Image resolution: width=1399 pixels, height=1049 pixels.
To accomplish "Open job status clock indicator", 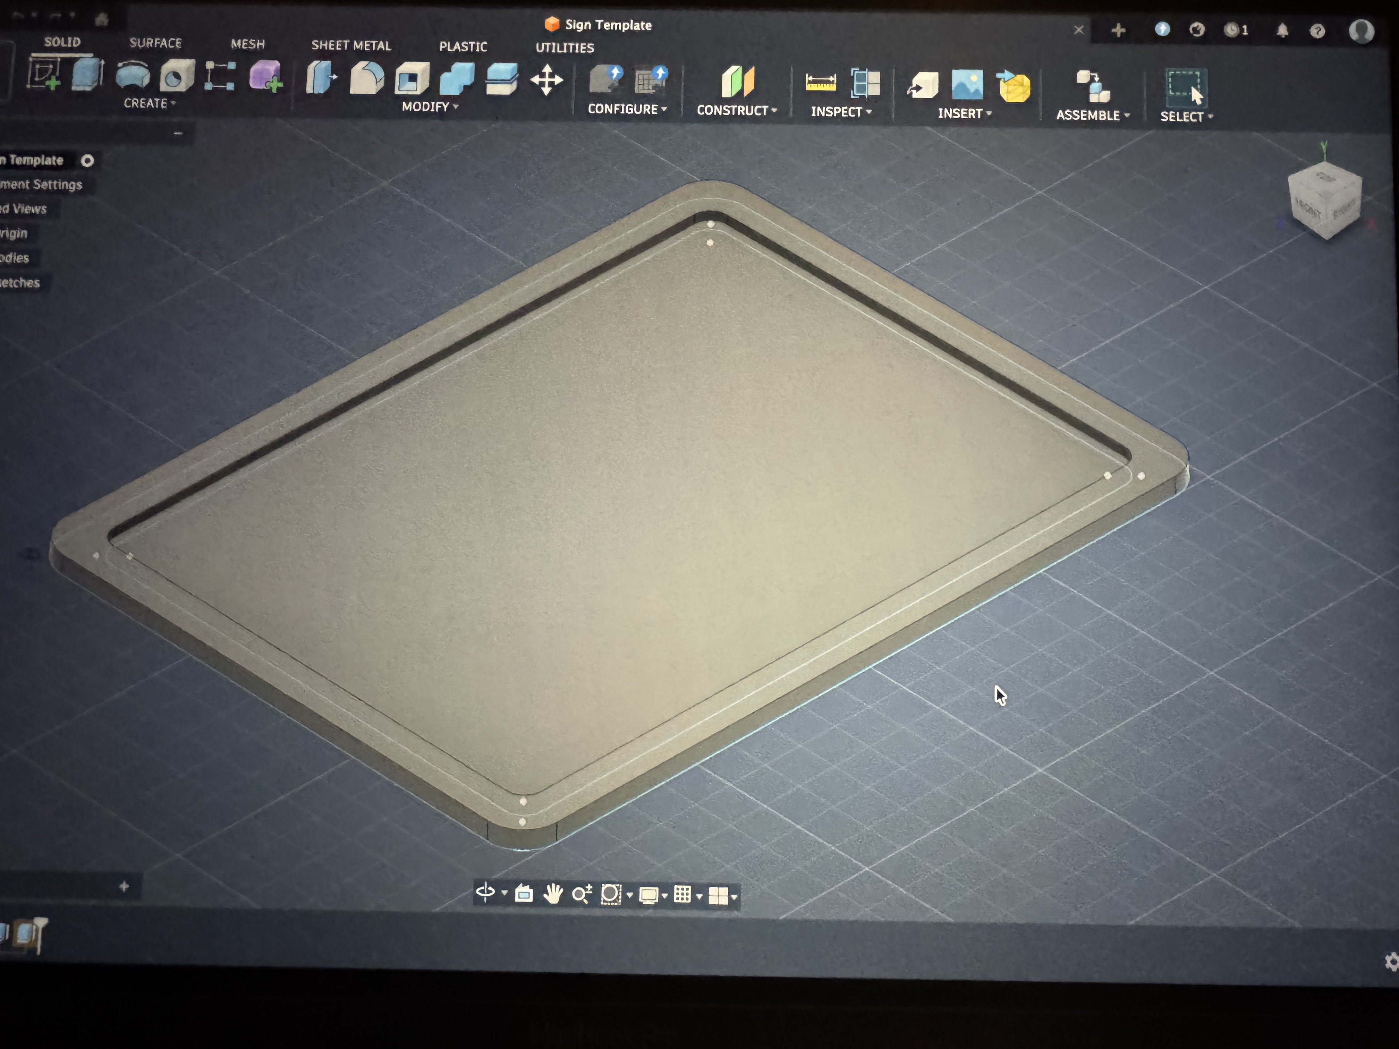I will [x=1236, y=30].
